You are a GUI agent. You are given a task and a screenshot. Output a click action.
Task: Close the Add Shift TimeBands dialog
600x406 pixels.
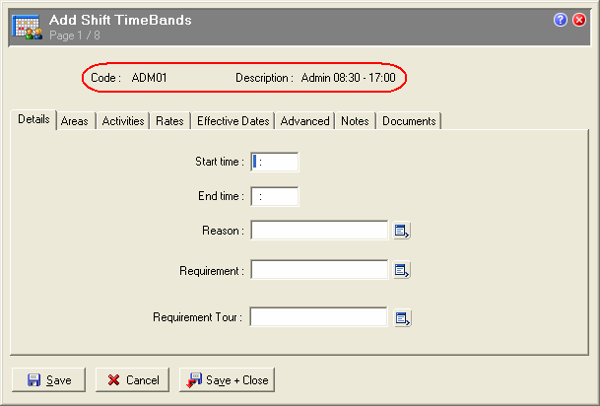[x=579, y=20]
